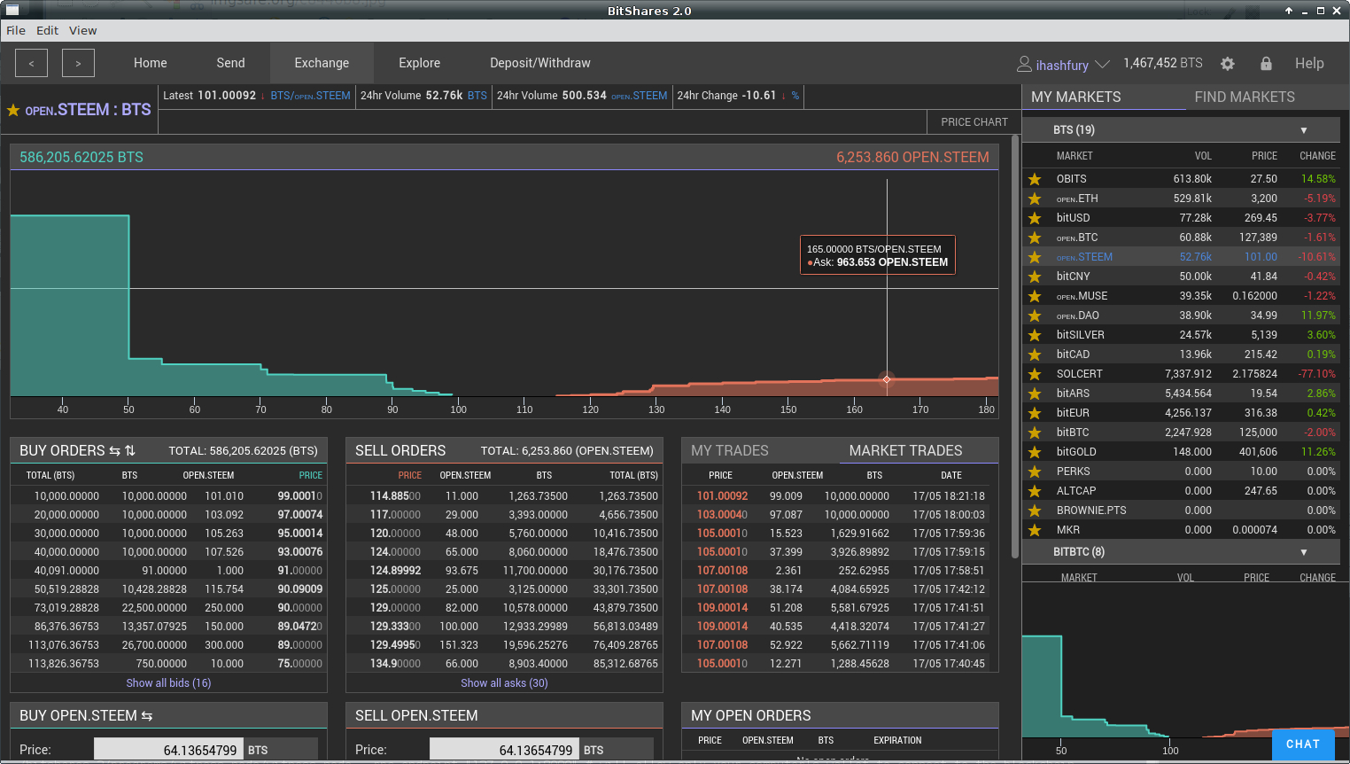Unstar the OBITS market row
The height and width of the screenshot is (764, 1350).
pyautogui.click(x=1035, y=179)
